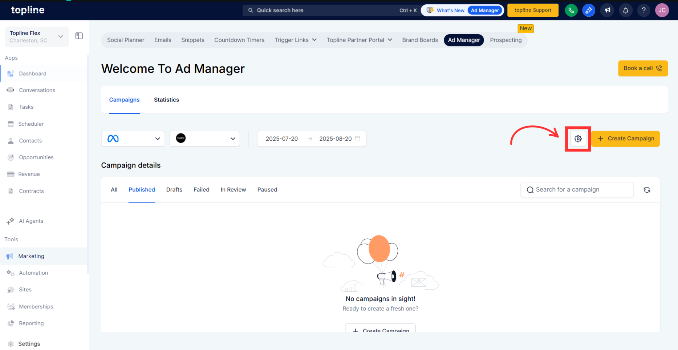Open the help question mark icon
Image resolution: width=678 pixels, height=350 pixels.
(x=644, y=10)
